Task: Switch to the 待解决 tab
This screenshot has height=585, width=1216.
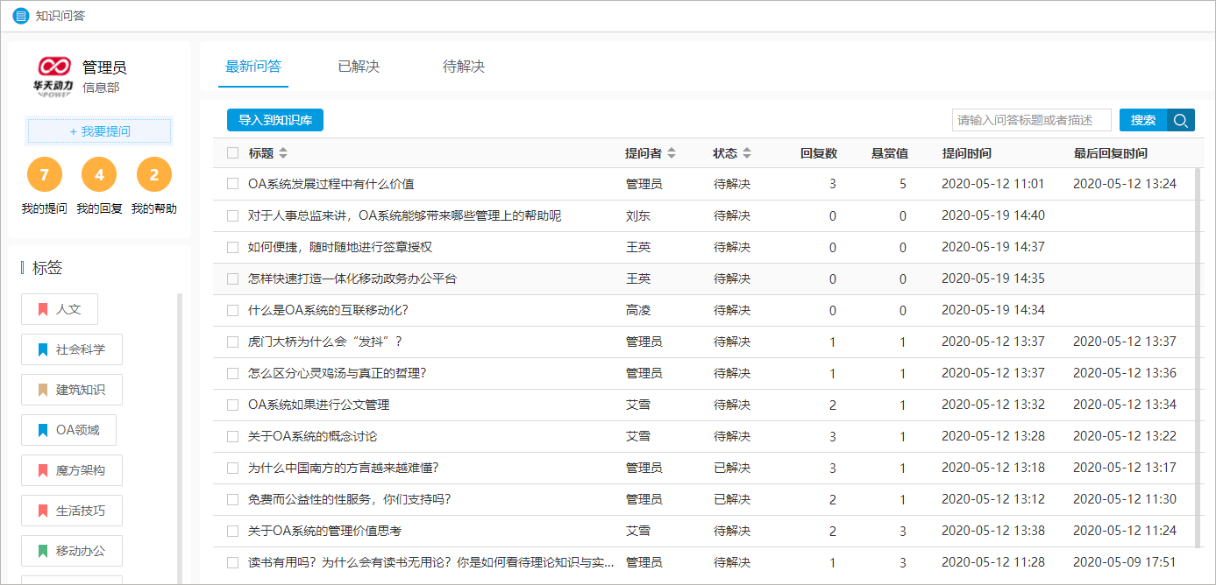Action: (x=465, y=65)
